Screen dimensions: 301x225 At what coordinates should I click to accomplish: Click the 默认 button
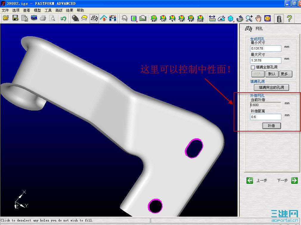pos(272,74)
